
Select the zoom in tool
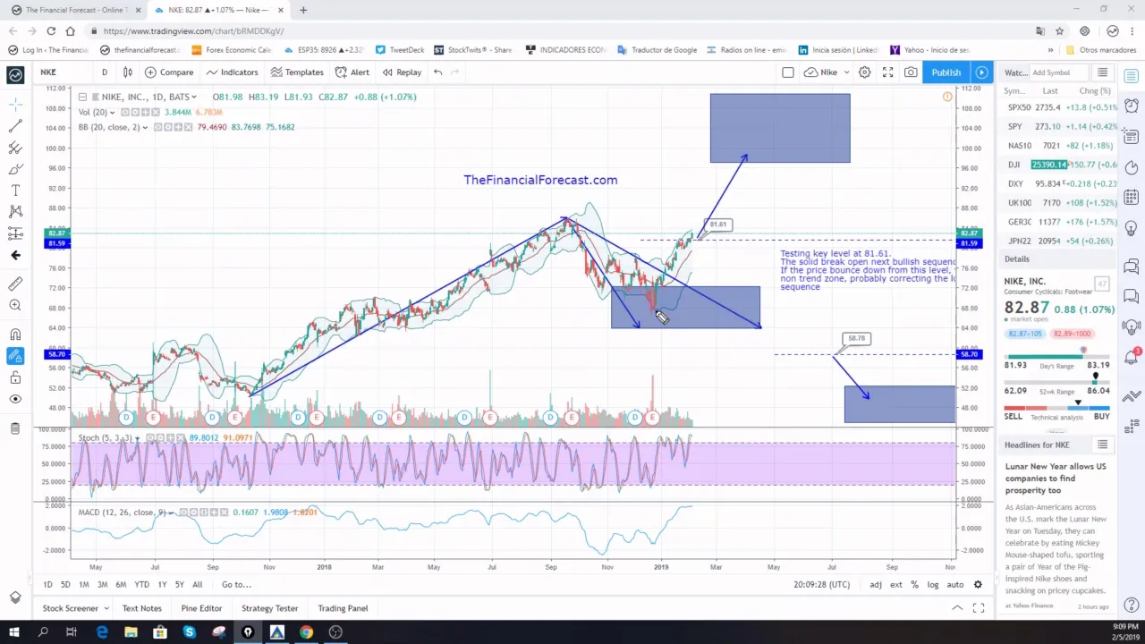coord(15,305)
